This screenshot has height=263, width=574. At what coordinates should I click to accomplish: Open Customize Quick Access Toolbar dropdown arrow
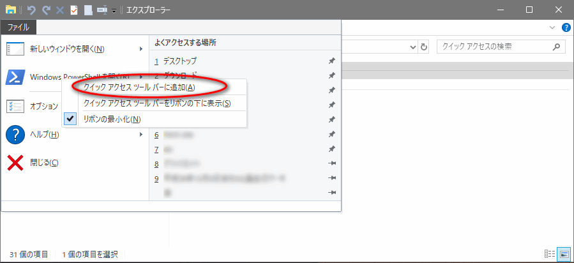(114, 11)
